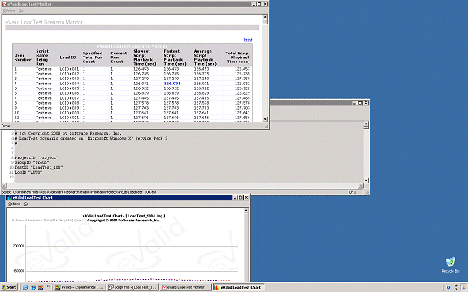Viewport: 468px width, 292px height.
Task: Click the chart icon in LoadTest Chart title bar
Action: tap(10, 198)
